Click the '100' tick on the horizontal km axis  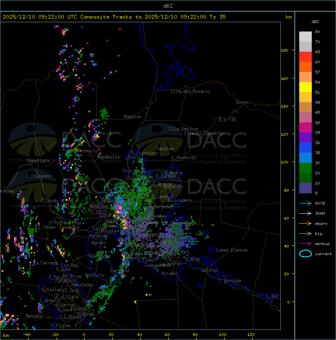pos(223,335)
